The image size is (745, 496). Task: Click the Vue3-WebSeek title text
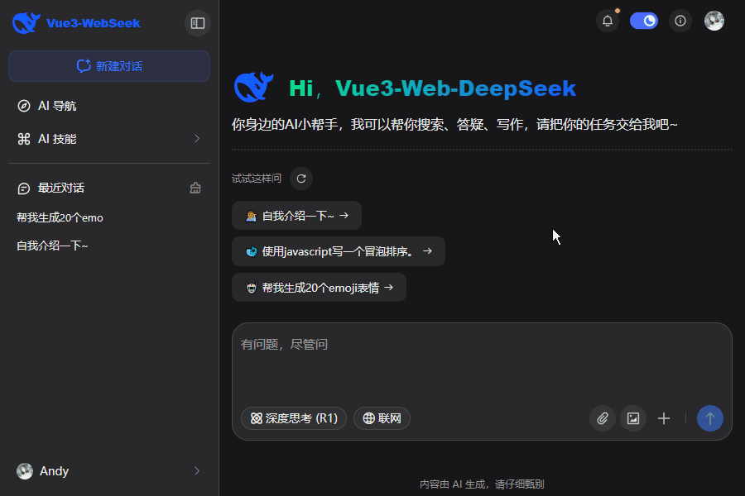93,23
